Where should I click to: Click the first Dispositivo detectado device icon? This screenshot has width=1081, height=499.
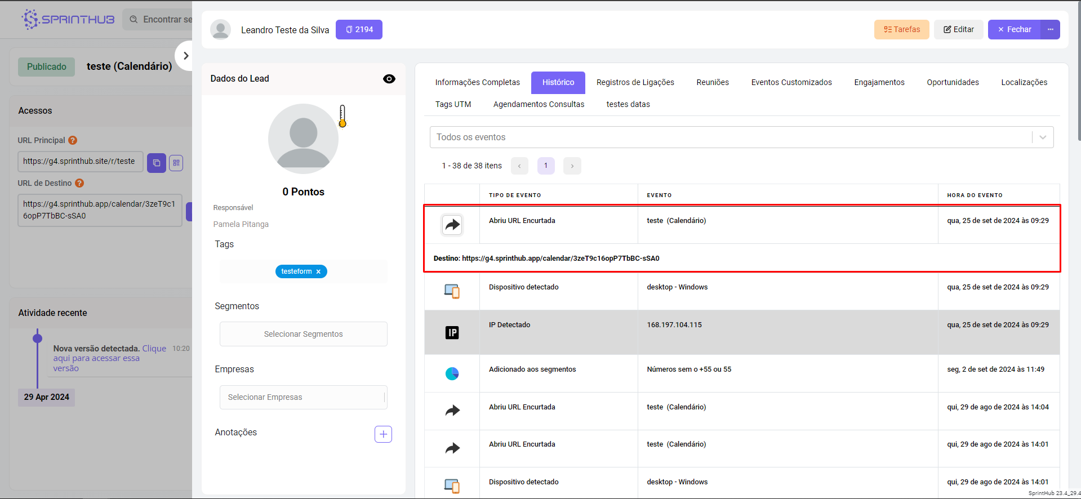point(452,291)
